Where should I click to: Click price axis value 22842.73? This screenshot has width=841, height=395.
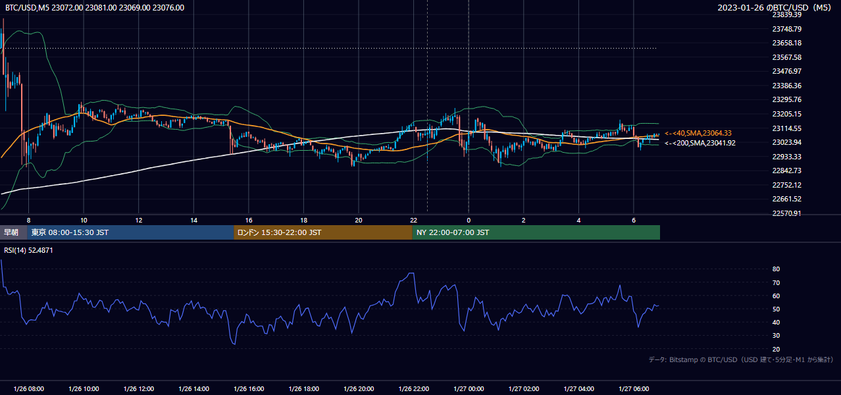[x=786, y=171]
